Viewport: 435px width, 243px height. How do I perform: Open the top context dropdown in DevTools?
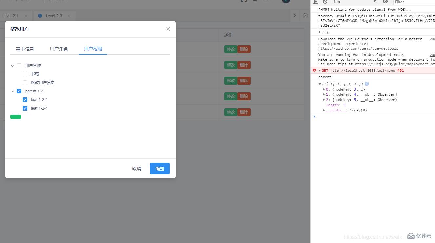tap(355, 2)
